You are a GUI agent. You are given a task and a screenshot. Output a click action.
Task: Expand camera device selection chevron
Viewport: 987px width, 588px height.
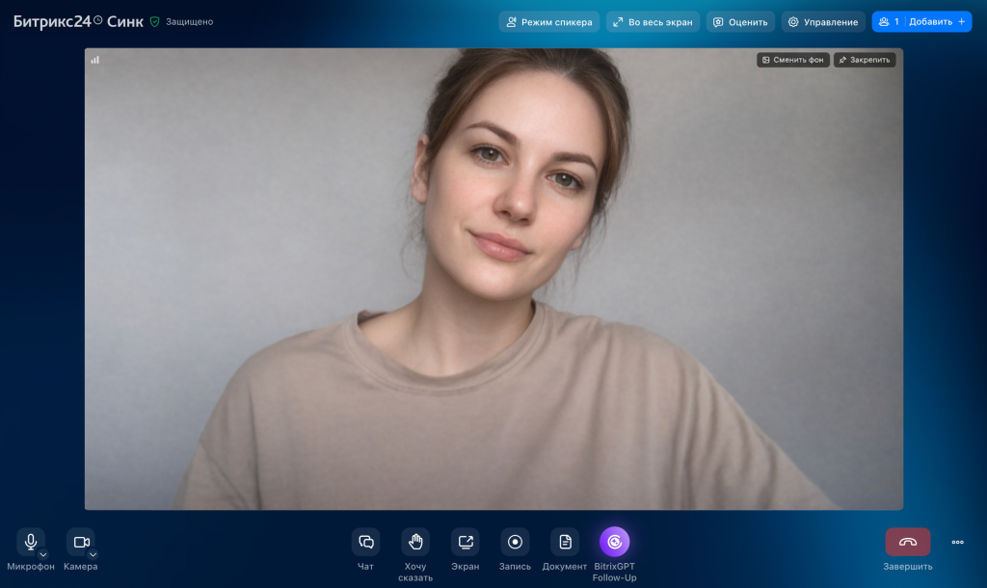coord(93,553)
